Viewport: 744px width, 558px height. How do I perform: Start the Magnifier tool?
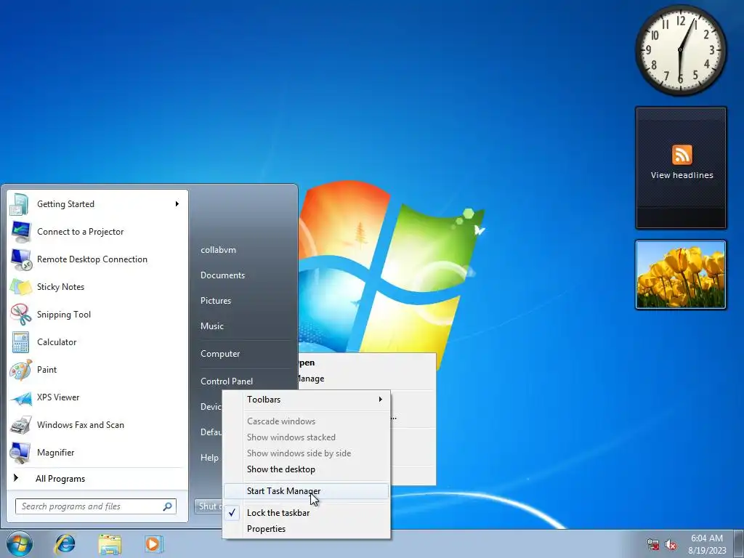97,452
